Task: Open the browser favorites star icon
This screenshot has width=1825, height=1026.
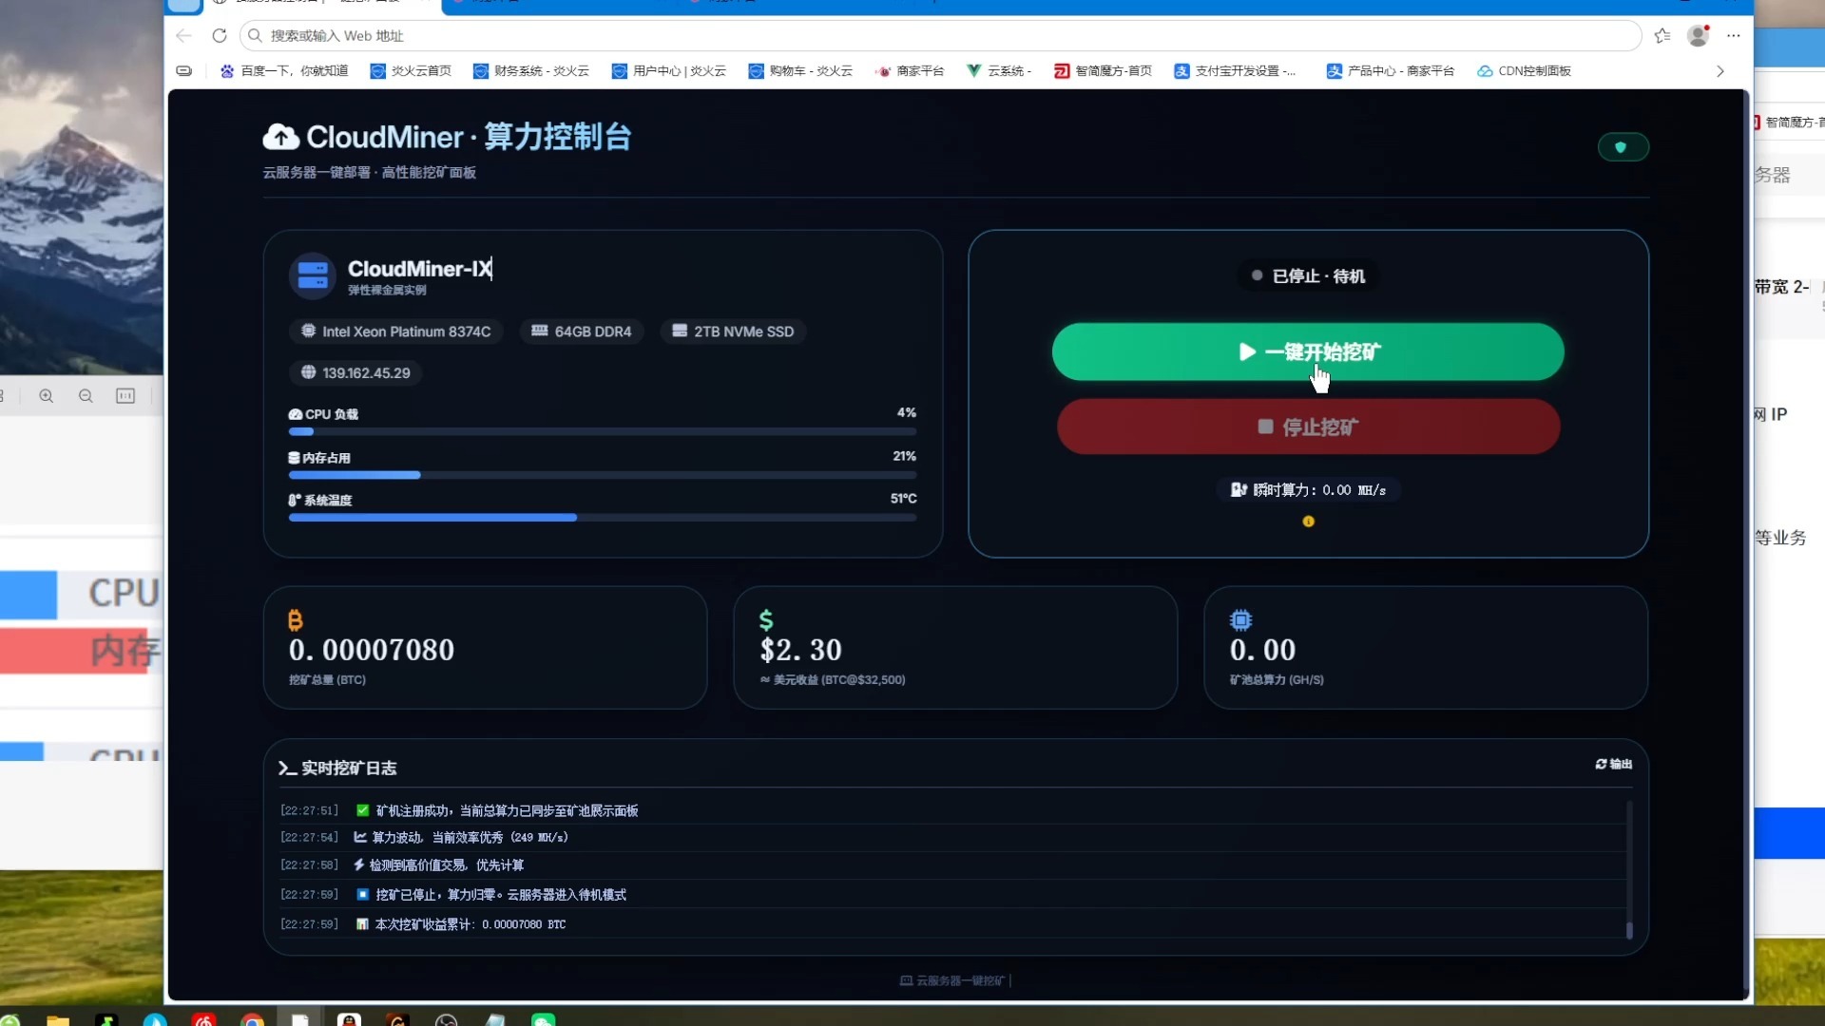Action: (1662, 36)
